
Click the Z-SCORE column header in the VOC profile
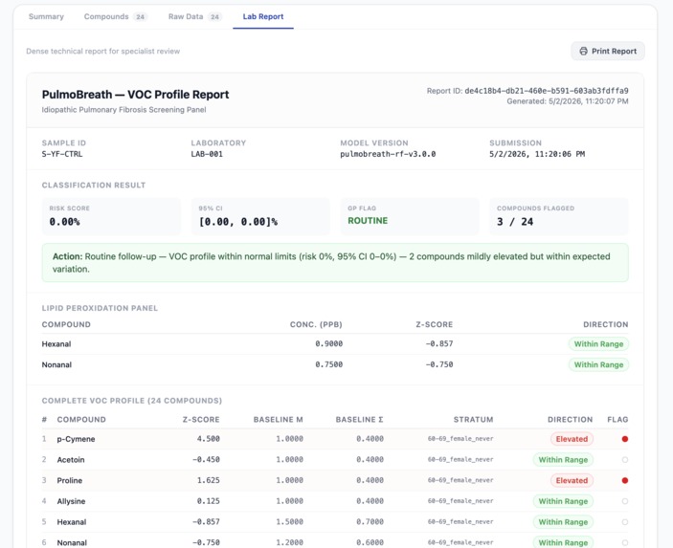pos(201,419)
